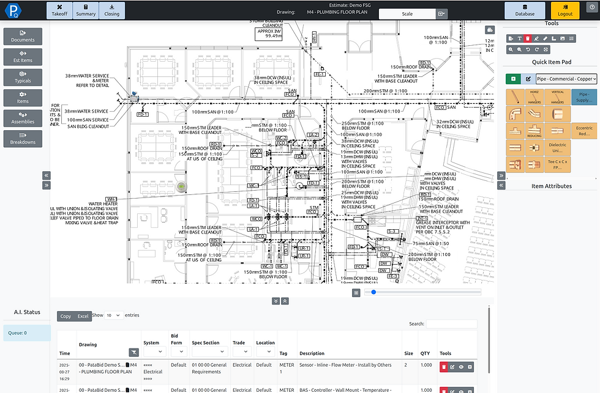
Task: Activate the zoom-in magnifier tool
Action: pyautogui.click(x=511, y=49)
